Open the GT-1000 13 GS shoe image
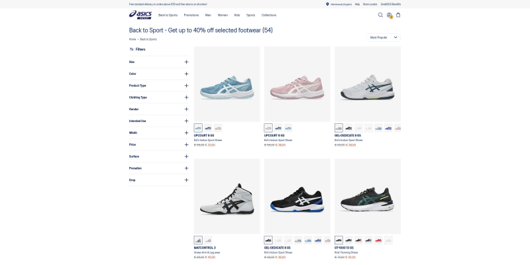The image size is (530, 265). [368, 196]
